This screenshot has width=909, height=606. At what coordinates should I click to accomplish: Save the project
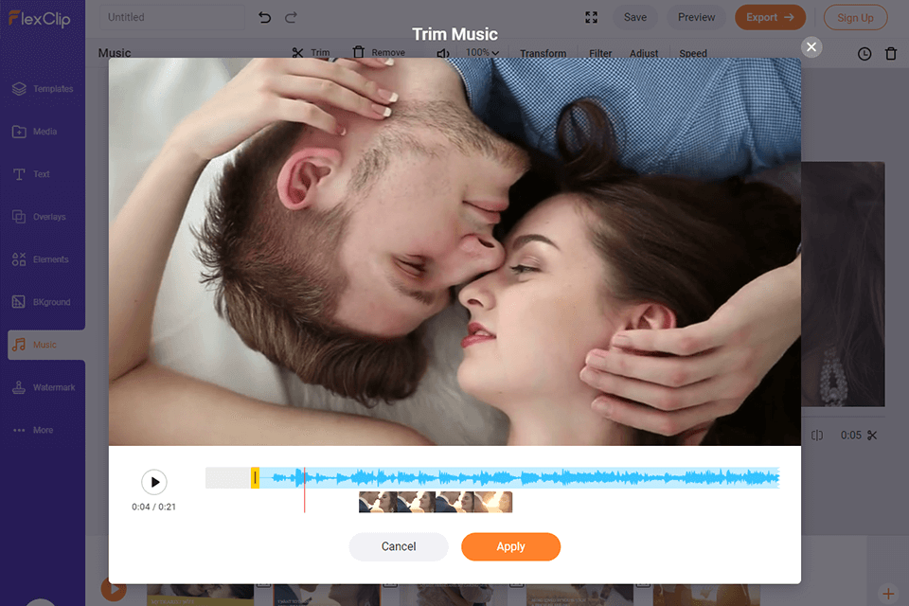[634, 17]
